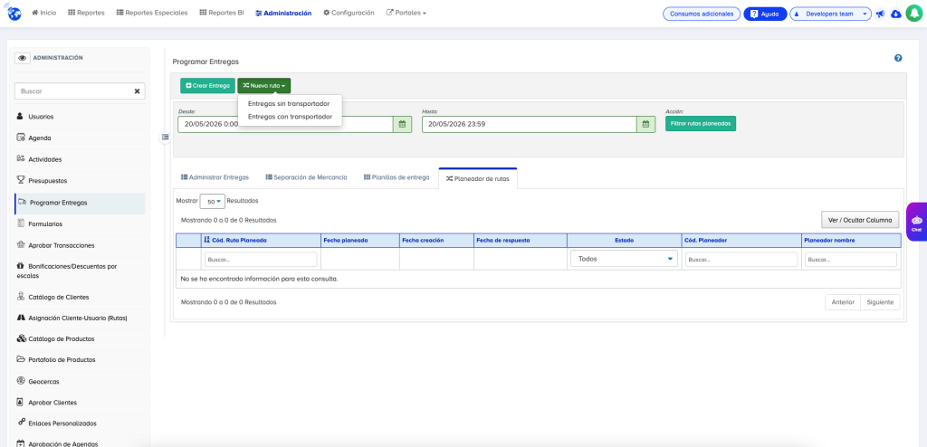
Task: Select the Planeador de rutas tab
Action: click(478, 178)
